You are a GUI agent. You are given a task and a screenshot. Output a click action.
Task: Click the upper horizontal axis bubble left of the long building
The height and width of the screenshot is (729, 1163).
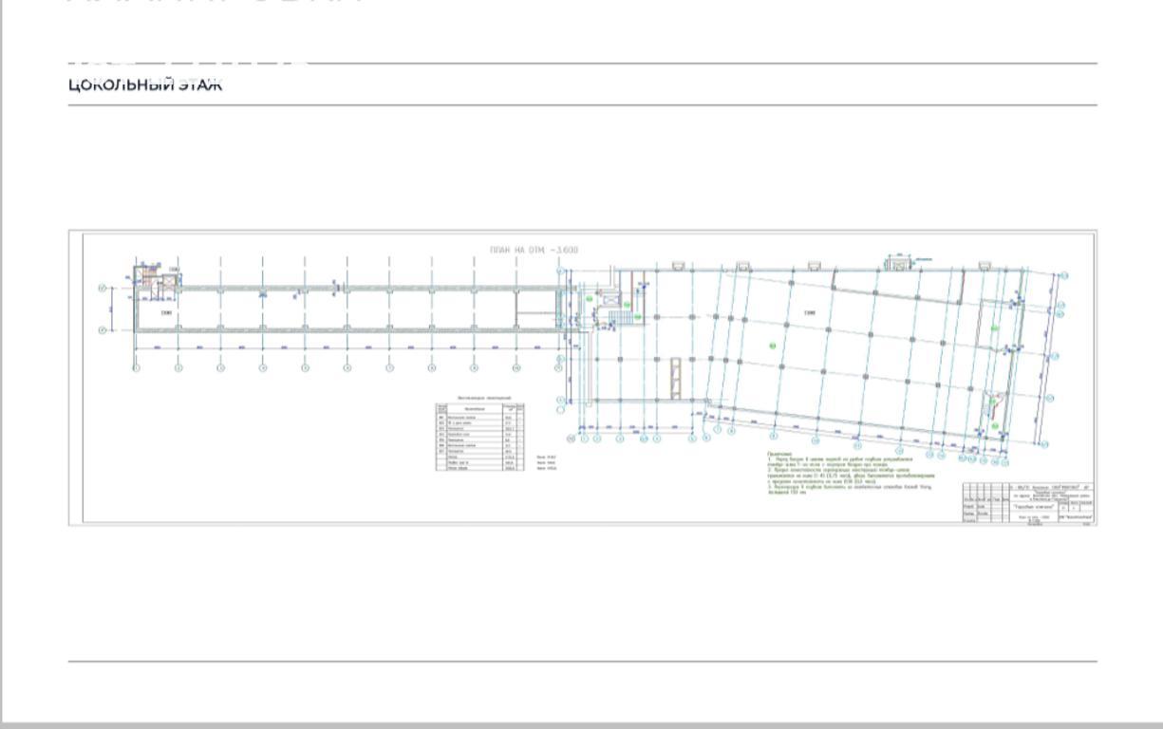tap(102, 289)
